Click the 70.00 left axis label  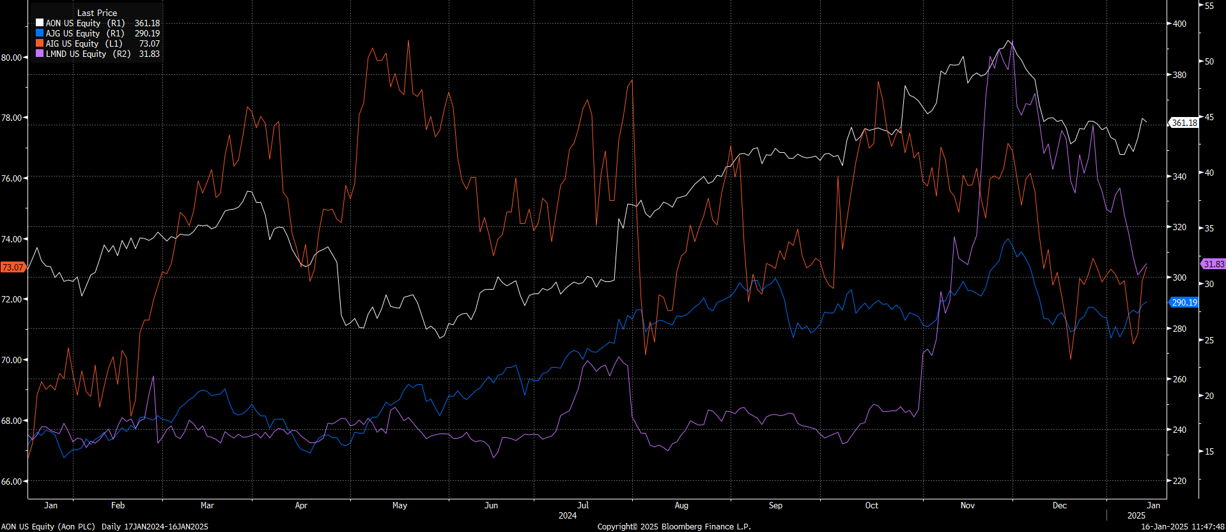point(12,360)
